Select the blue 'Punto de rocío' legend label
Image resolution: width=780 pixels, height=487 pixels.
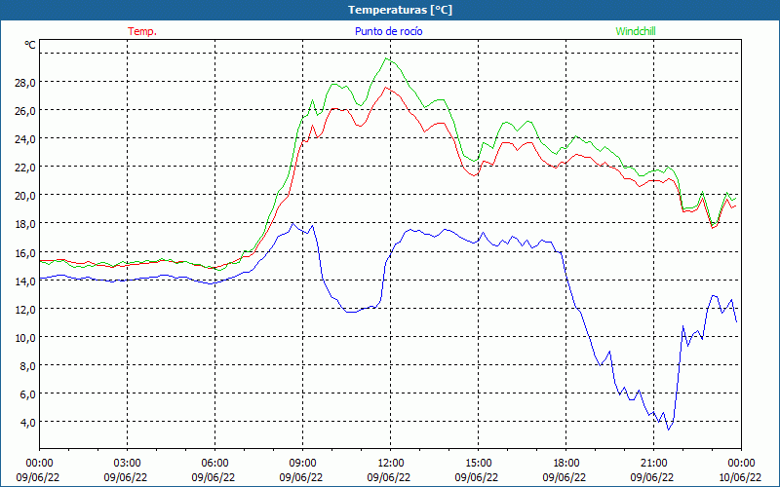(388, 31)
